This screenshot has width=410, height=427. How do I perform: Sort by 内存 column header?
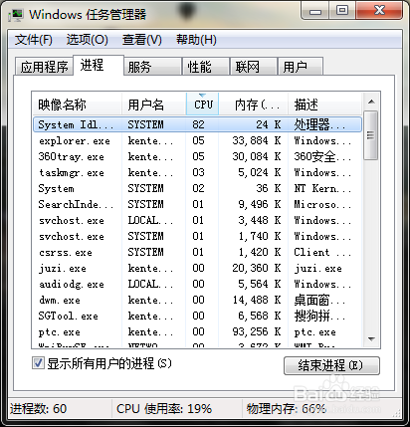pos(253,105)
